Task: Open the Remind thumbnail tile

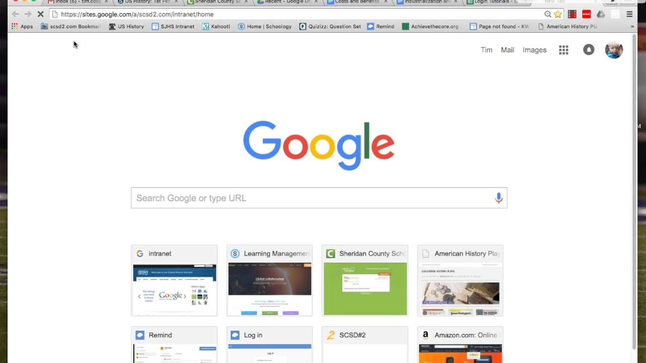Action: [x=174, y=345]
